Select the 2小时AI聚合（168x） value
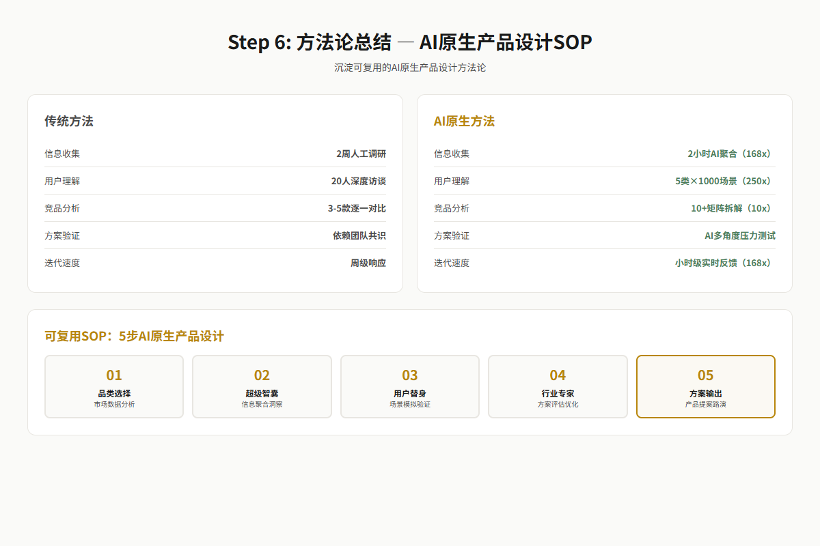 731,154
